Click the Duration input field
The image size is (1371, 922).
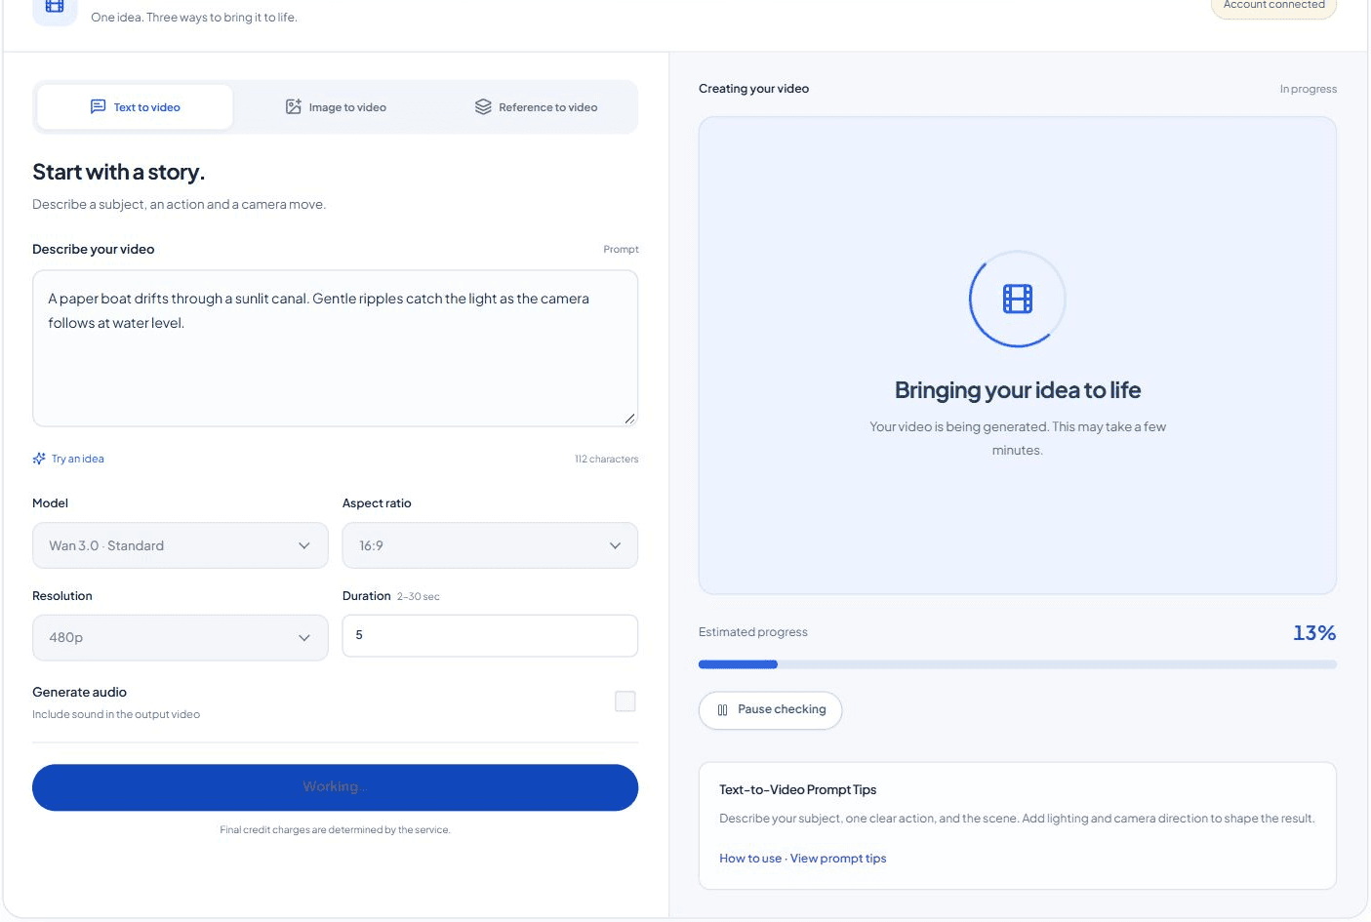[x=490, y=635]
